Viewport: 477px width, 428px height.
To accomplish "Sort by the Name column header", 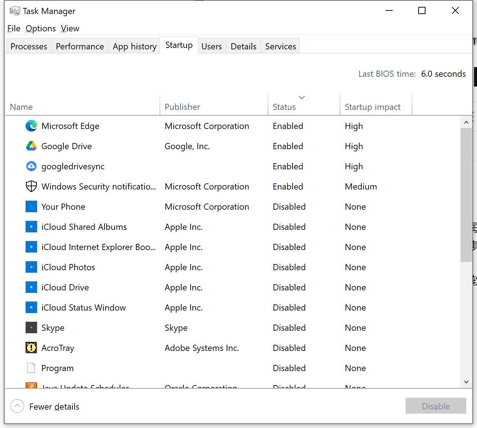I will [x=83, y=105].
